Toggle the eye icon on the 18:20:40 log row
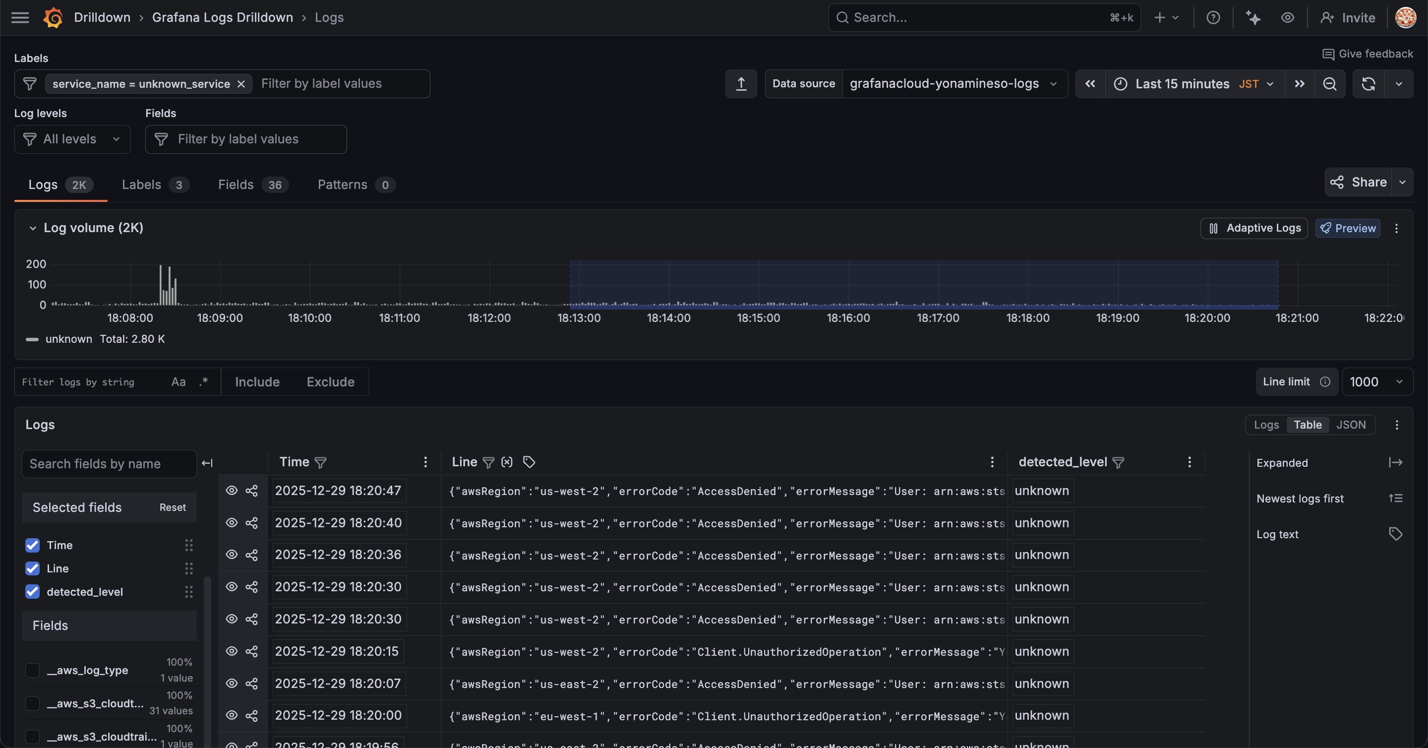Viewport: 1428px width, 748px height. 232,523
